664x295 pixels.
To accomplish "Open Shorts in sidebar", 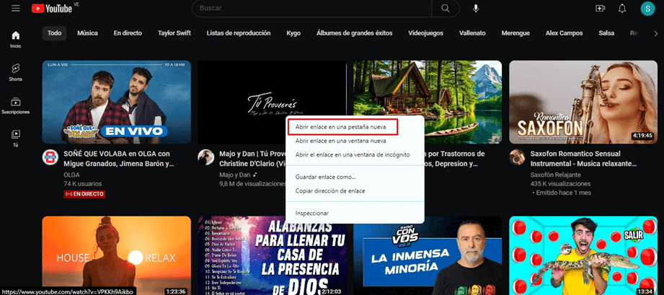I will [16, 72].
